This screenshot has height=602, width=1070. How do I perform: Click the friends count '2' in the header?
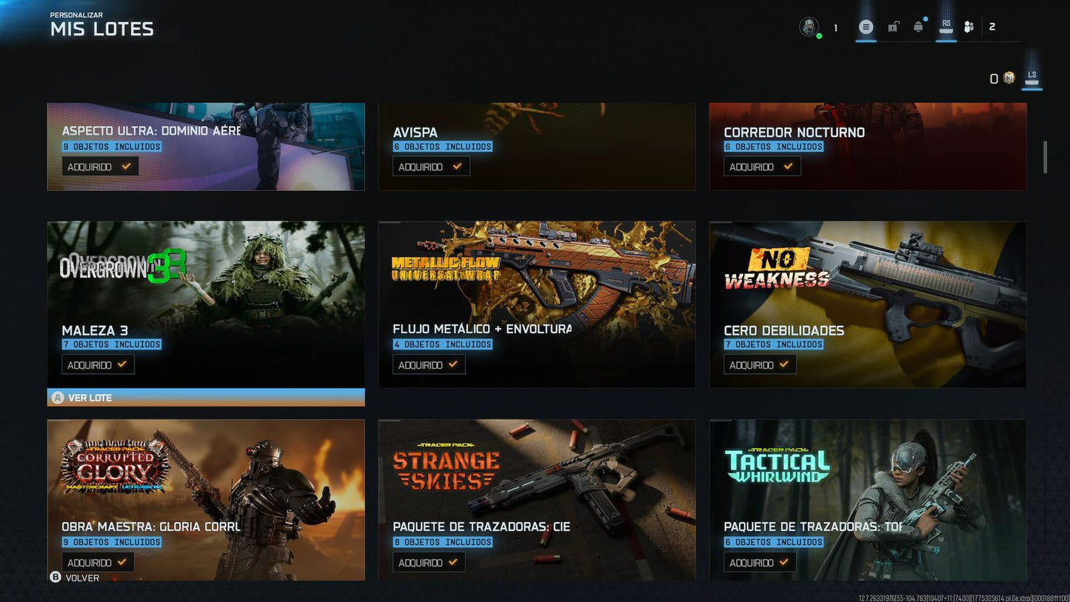coord(992,27)
